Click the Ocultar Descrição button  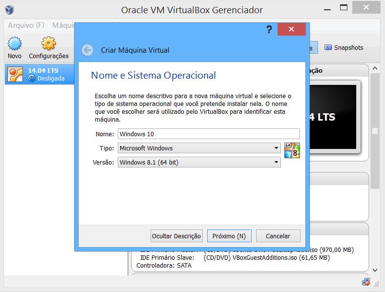coord(176,236)
